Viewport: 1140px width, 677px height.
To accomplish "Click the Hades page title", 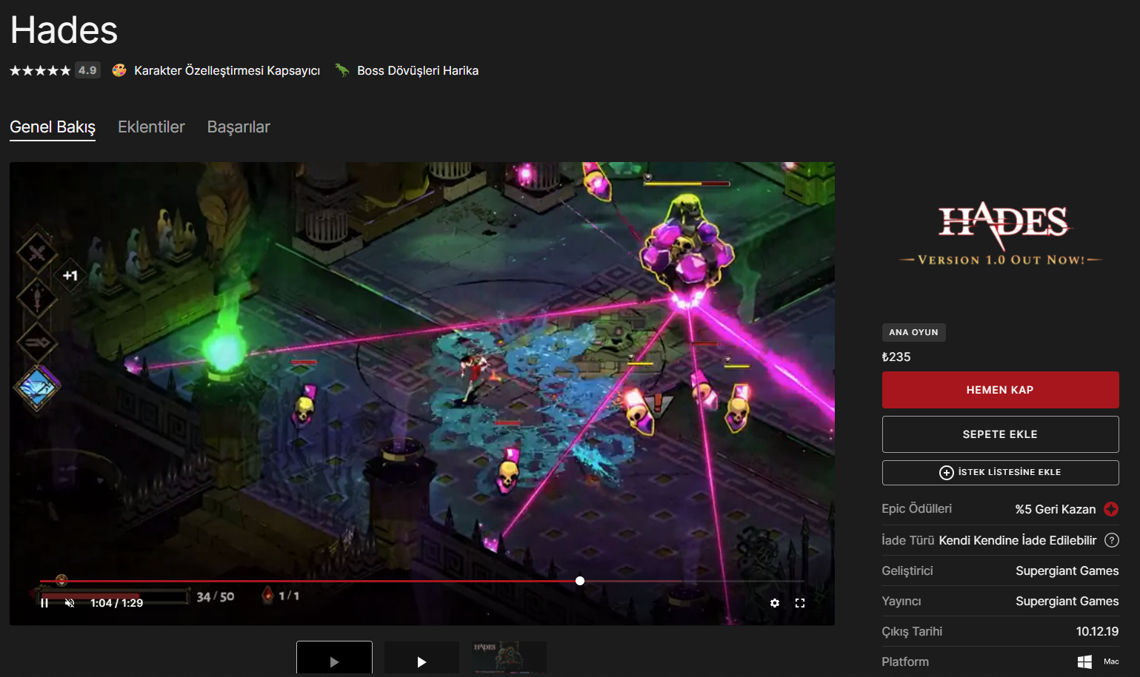I will click(64, 30).
